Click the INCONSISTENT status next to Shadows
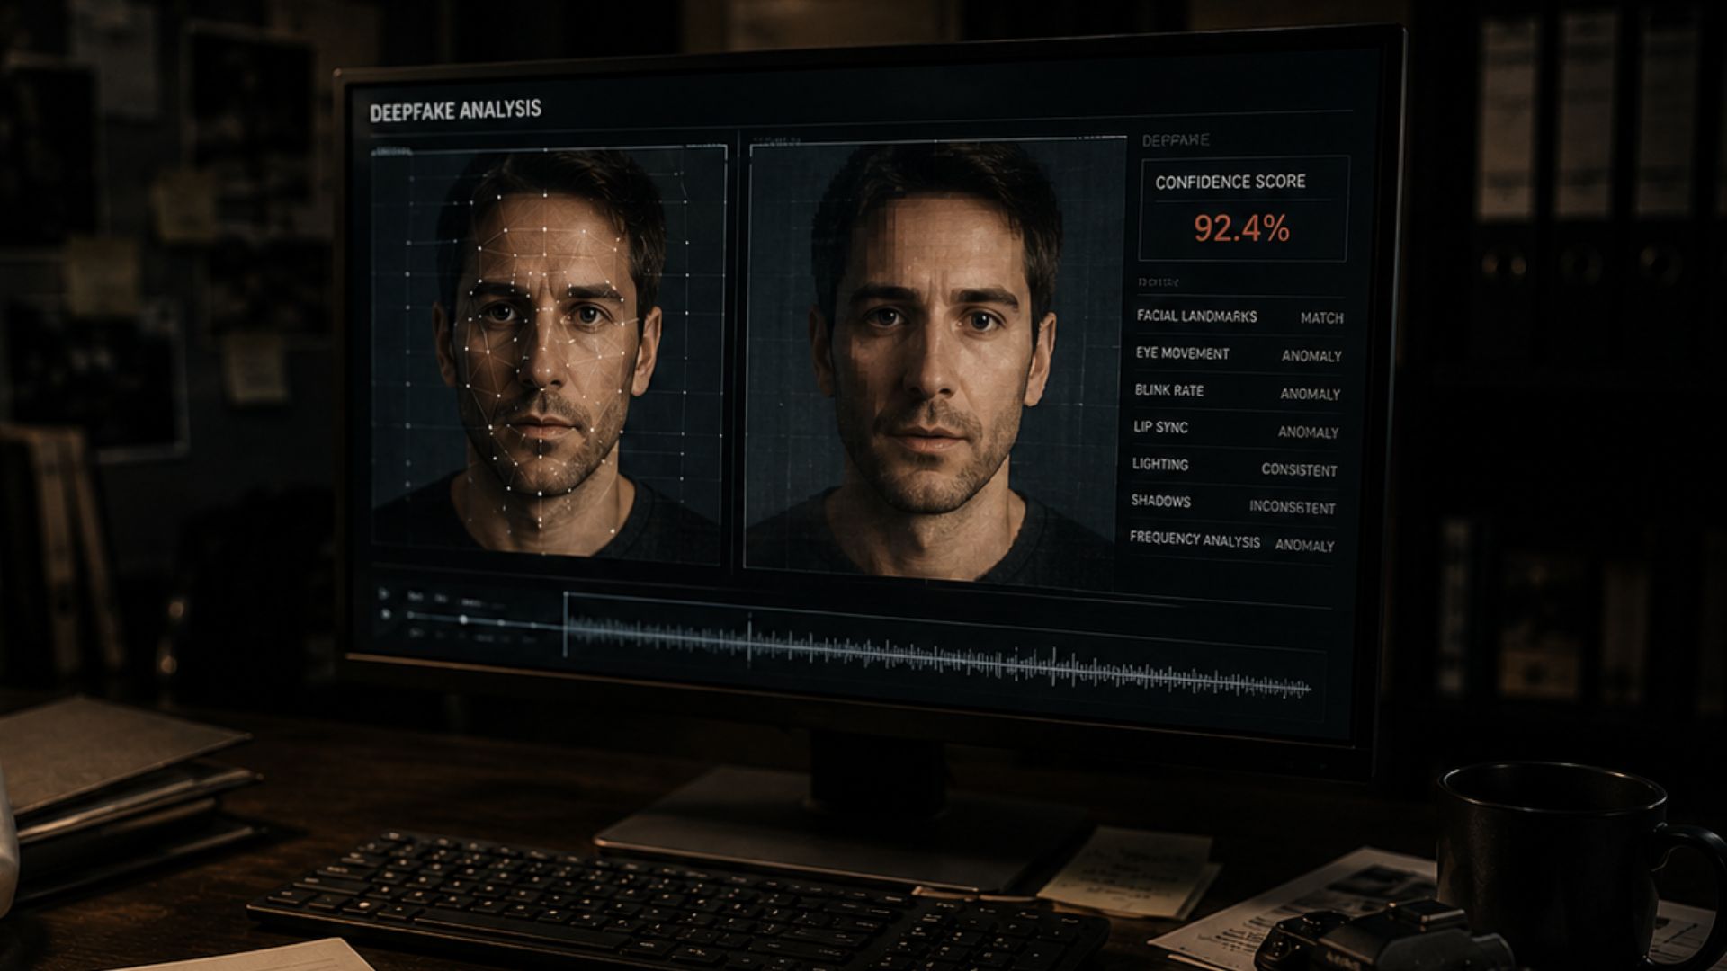Image resolution: width=1727 pixels, height=971 pixels. 1292,507
